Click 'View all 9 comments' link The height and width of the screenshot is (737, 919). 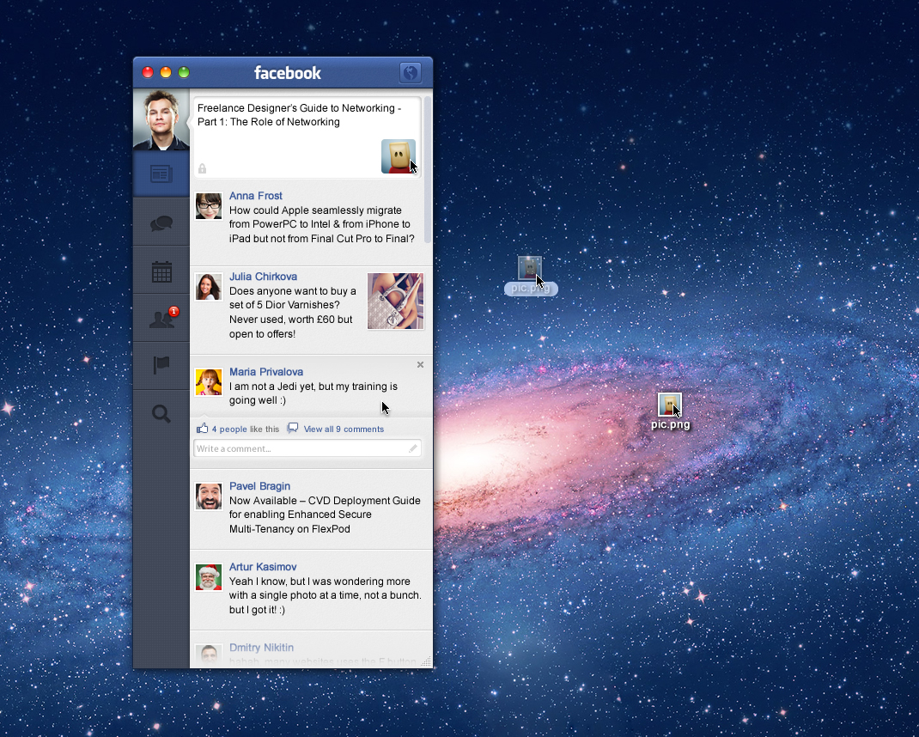coord(344,429)
